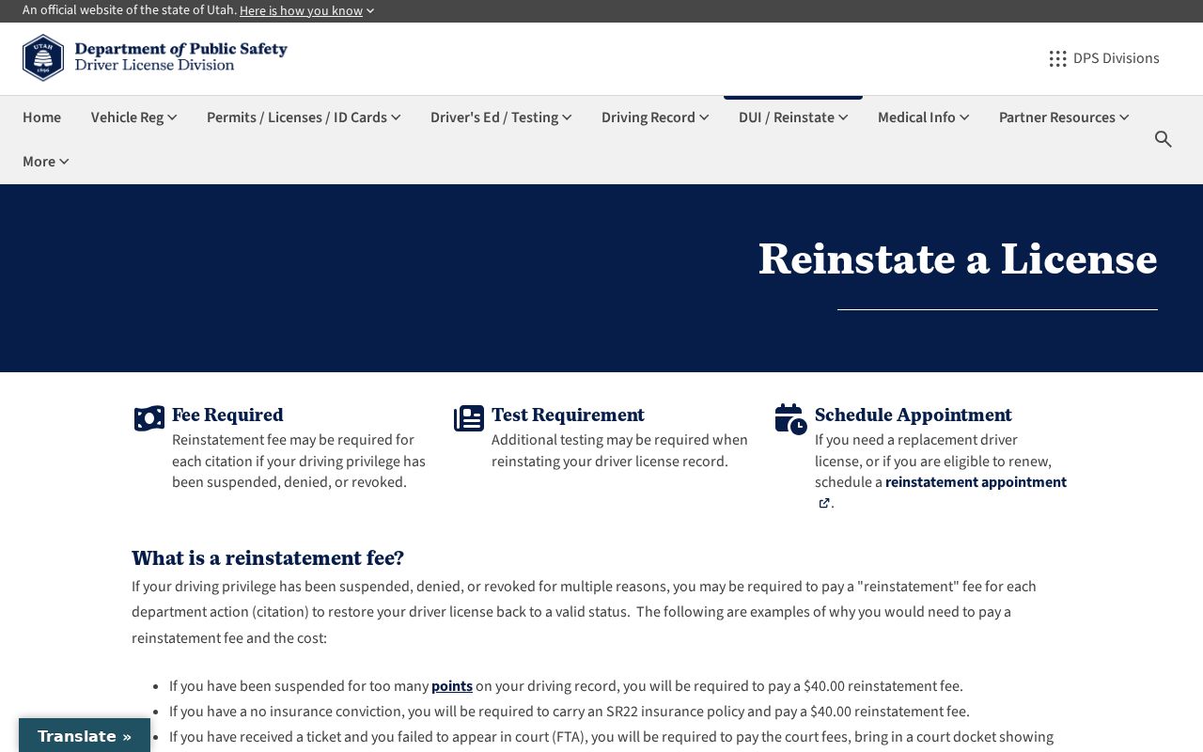
Task: Click the external link icon after reinstatement appointment
Action: point(824,503)
